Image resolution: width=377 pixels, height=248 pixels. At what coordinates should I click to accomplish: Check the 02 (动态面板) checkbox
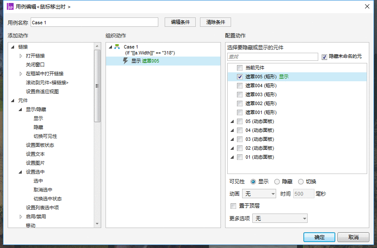pos(240,148)
